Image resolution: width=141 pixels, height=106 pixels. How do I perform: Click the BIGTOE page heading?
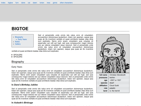(20, 29)
